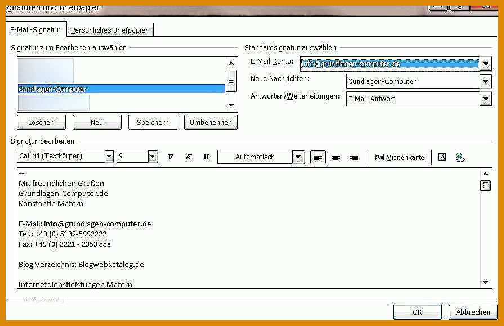Viewport: 504px width, 326px height.
Task: Open the font size dropdown arrow
Action: pyautogui.click(x=153, y=157)
